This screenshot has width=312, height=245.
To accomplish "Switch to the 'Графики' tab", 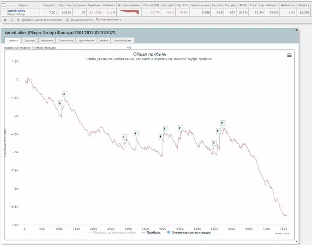I will click(x=13, y=41).
